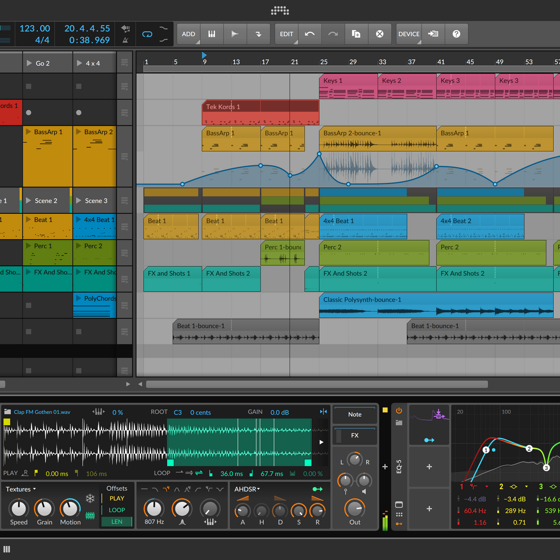Open the AHDSR envelope dropdown
The image size is (560, 560).
[247, 489]
